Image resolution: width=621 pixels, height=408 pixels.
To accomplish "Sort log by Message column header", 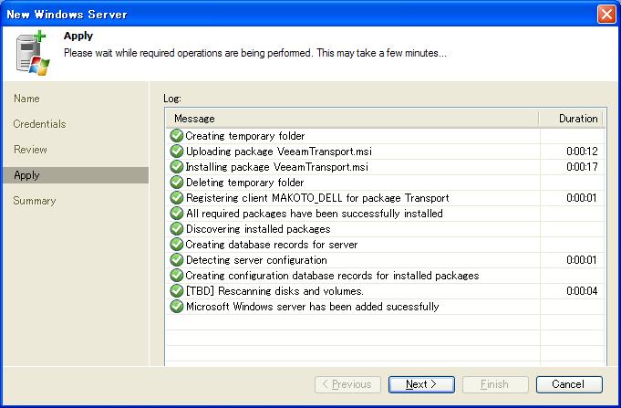I will click(x=353, y=119).
